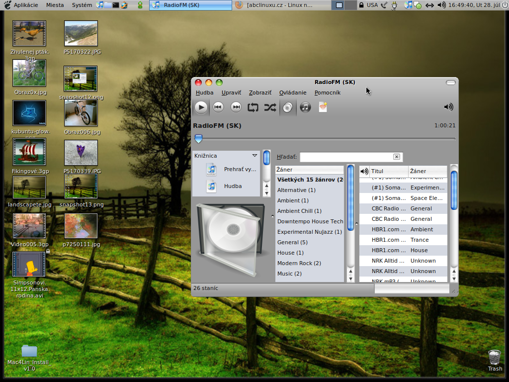Image resolution: width=509 pixels, height=382 pixels.
Task: Click the pill-shaped toolbar toggle in titlebar
Action: (450, 83)
